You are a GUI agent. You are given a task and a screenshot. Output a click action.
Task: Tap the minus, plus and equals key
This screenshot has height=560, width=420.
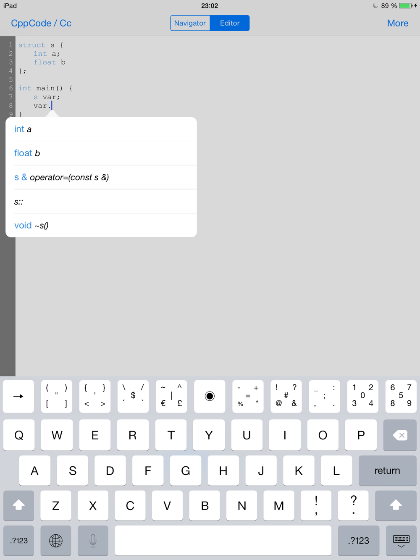click(x=248, y=396)
